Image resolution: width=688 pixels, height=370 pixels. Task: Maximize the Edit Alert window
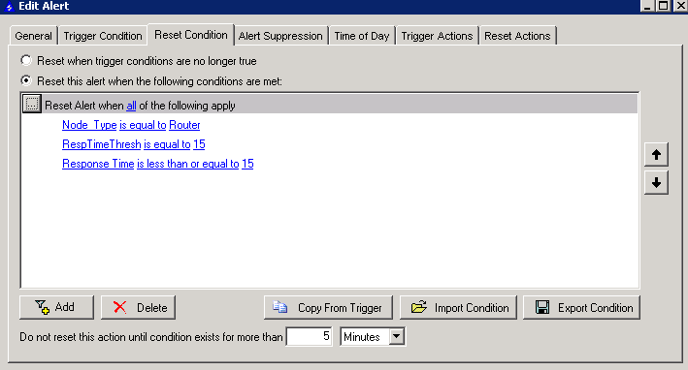point(664,6)
